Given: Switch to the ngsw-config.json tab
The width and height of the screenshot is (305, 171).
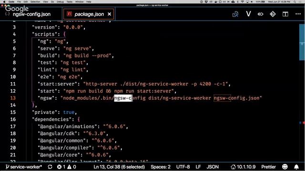Looking at the screenshot, I should click(31, 14).
